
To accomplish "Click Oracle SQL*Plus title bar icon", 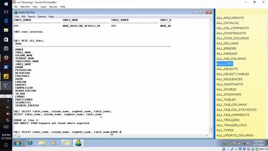I will [16, 12].
